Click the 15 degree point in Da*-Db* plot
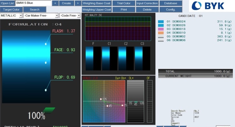 click(x=123, y=105)
